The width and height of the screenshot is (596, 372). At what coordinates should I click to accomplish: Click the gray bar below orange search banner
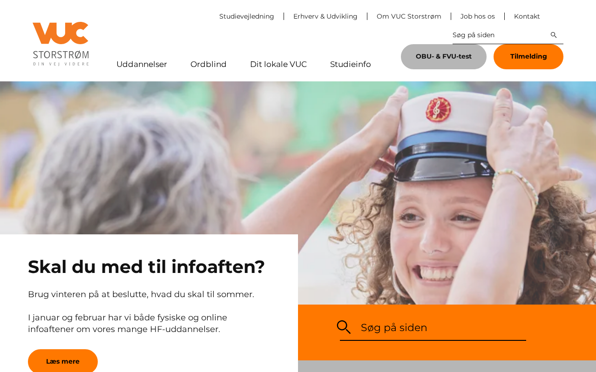[447, 366]
